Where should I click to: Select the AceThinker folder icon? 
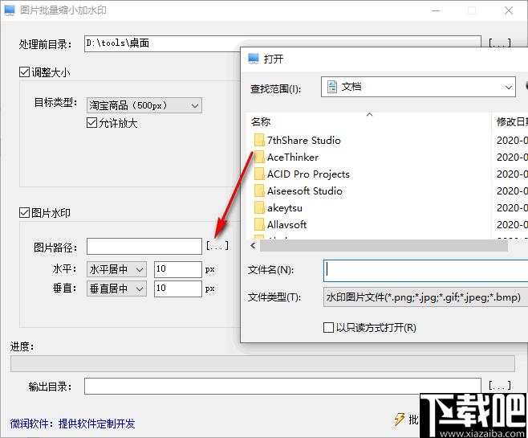pos(259,158)
